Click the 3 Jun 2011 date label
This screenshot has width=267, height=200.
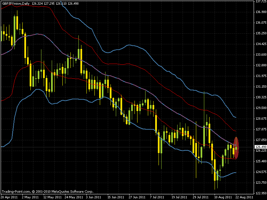(94, 197)
